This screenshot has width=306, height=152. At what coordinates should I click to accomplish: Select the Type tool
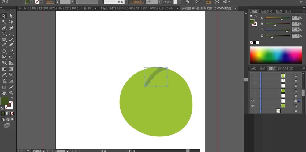click(4, 33)
